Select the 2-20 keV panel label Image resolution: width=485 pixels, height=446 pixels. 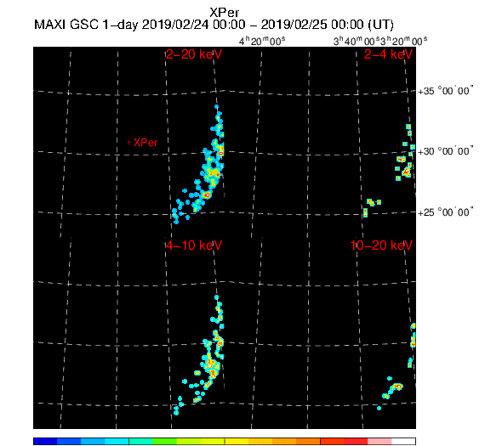(194, 54)
